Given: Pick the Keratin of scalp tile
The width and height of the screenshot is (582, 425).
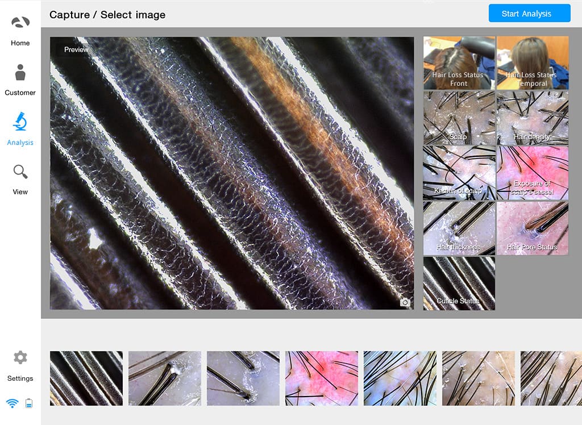Looking at the screenshot, I should [459, 173].
